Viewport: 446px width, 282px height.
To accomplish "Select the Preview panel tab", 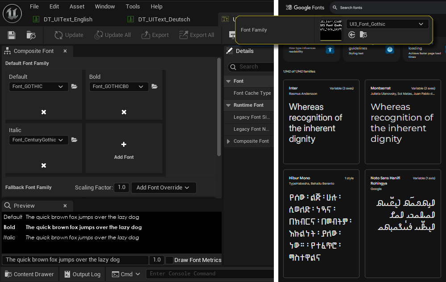I will [24, 205].
